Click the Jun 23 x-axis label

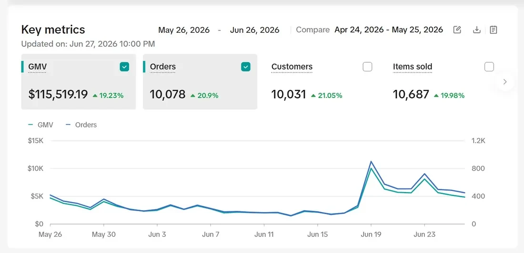click(424, 234)
